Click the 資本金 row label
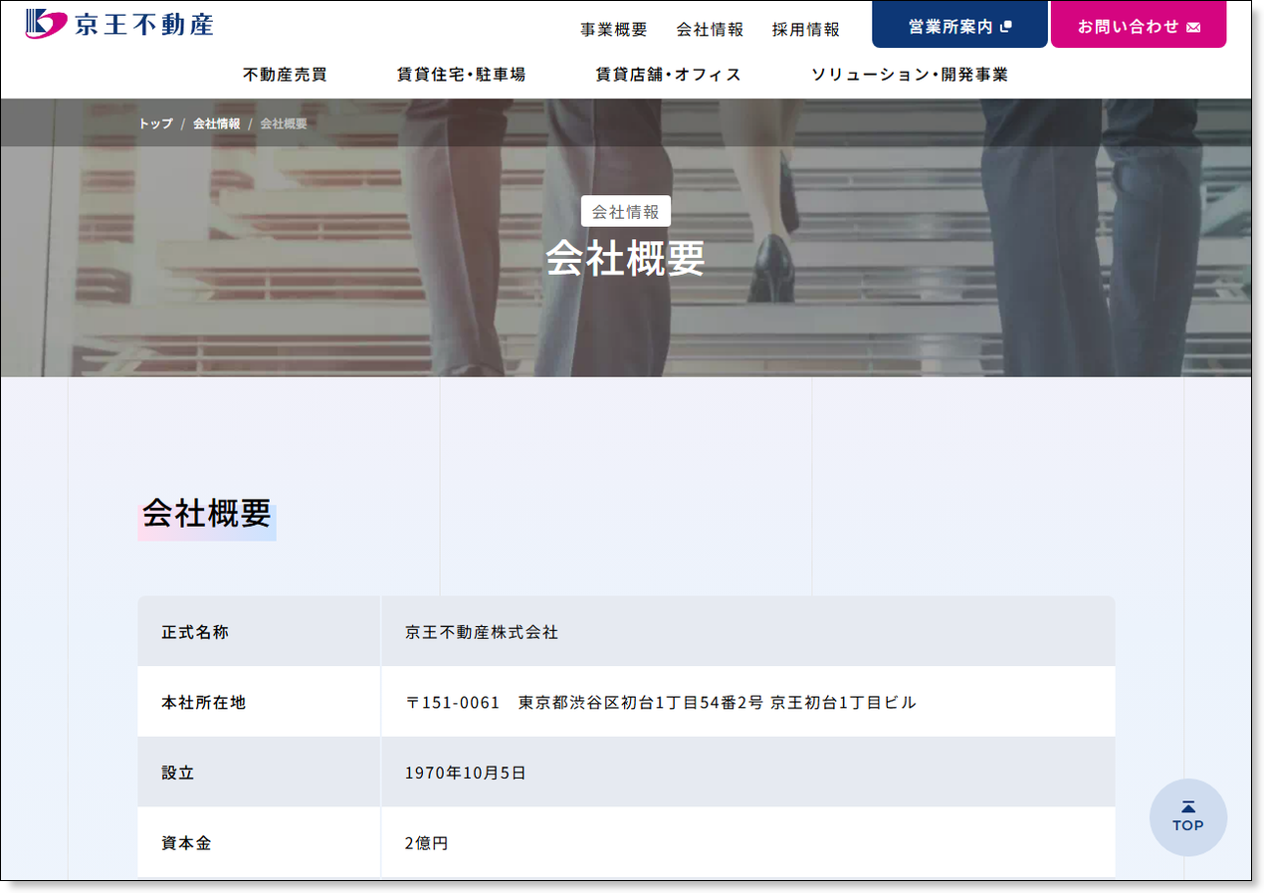1264x893 pixels. 259,842
